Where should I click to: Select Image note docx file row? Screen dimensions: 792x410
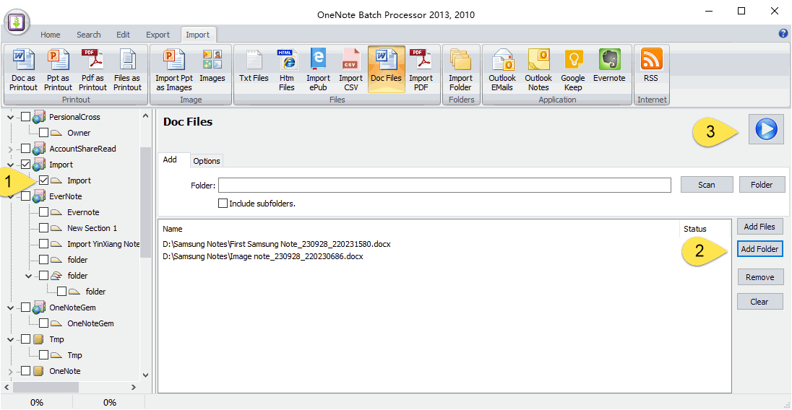click(263, 256)
